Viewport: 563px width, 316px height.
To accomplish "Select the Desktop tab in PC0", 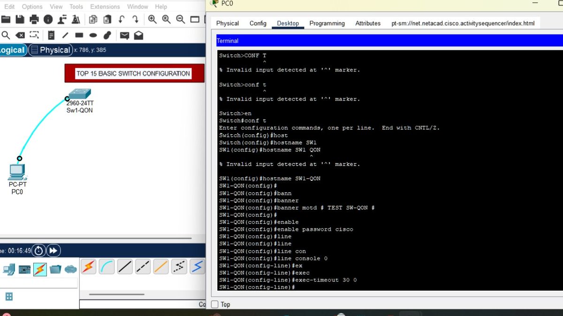I will click(x=288, y=23).
